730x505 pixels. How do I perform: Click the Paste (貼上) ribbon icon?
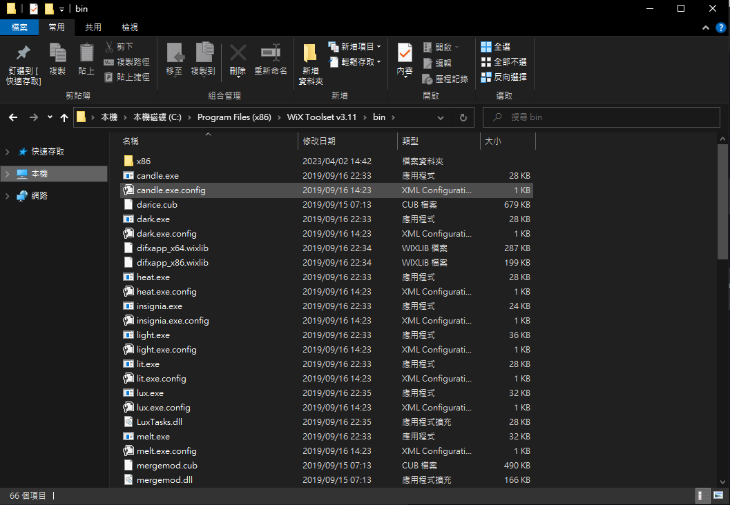pos(86,59)
